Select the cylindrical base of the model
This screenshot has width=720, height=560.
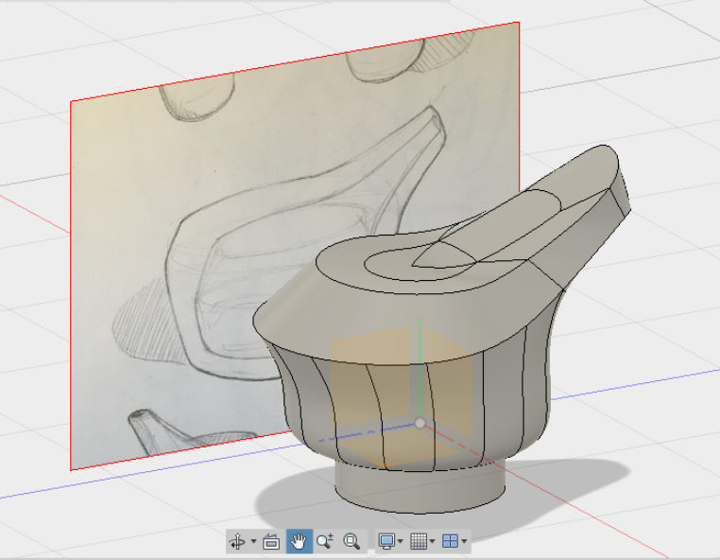(x=420, y=487)
